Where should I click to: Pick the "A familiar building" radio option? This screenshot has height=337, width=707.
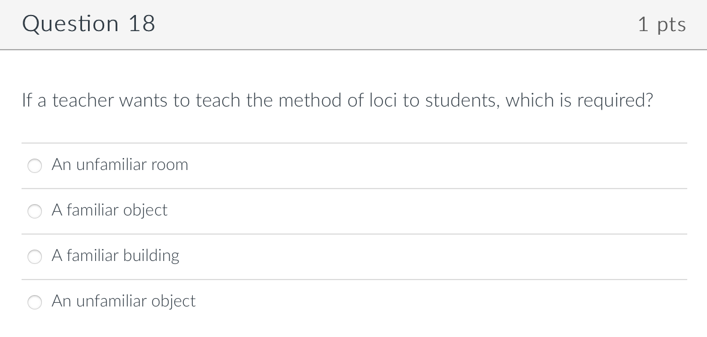pos(35,257)
